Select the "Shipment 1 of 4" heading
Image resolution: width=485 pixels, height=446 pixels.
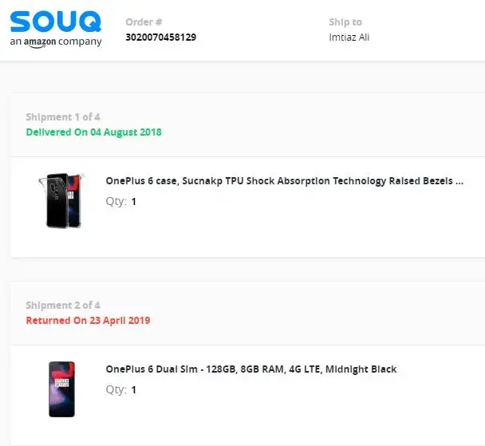pos(63,117)
